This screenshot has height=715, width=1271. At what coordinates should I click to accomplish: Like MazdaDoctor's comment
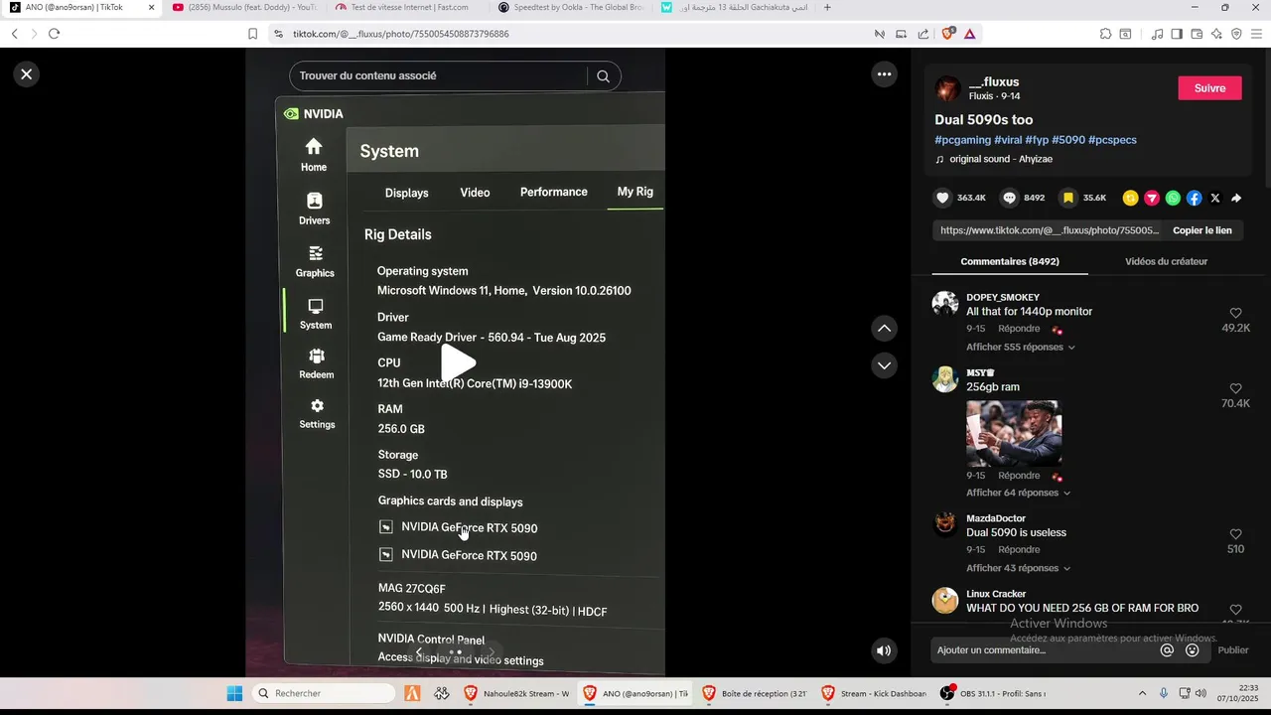pos(1235,534)
